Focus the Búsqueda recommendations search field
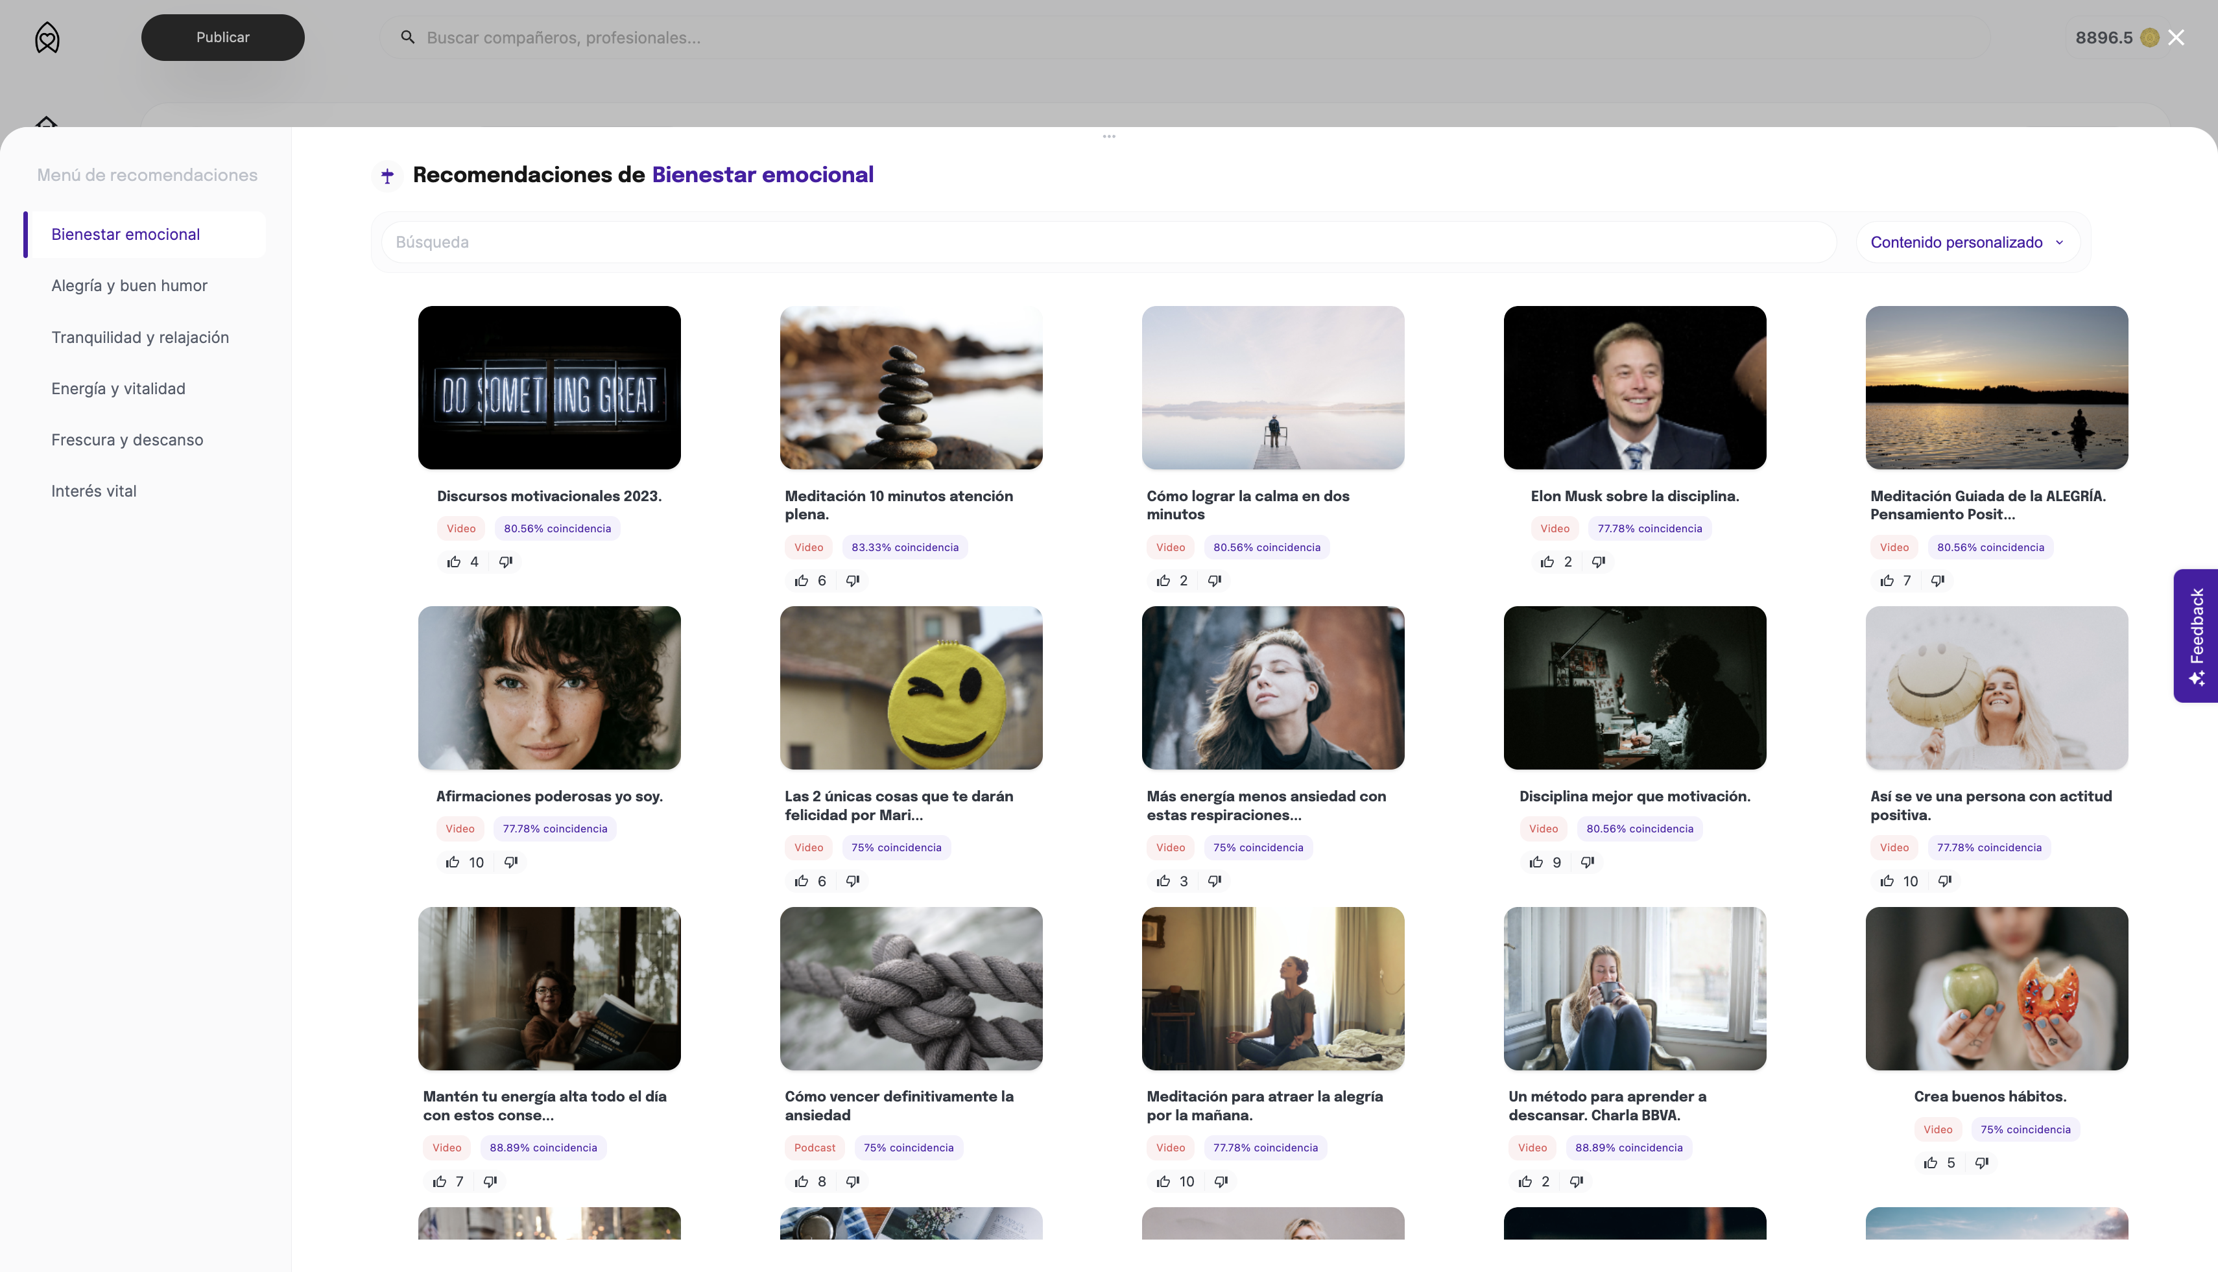The height and width of the screenshot is (1272, 2218). point(1108,242)
